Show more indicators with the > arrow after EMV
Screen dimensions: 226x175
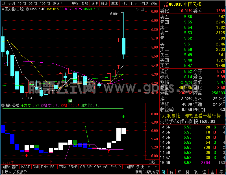120,167
